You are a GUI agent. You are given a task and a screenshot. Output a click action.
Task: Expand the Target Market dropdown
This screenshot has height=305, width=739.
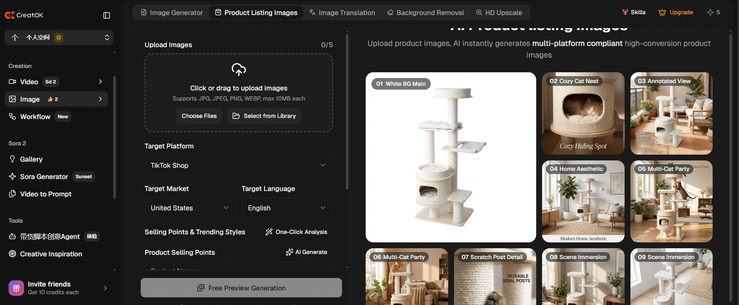pyautogui.click(x=190, y=208)
